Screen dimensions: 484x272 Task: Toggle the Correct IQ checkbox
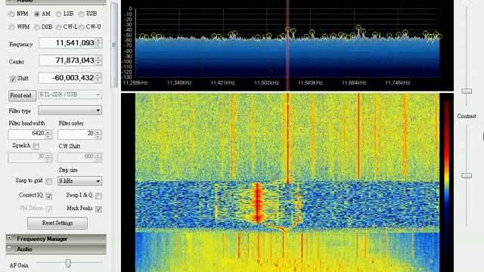(x=48, y=196)
